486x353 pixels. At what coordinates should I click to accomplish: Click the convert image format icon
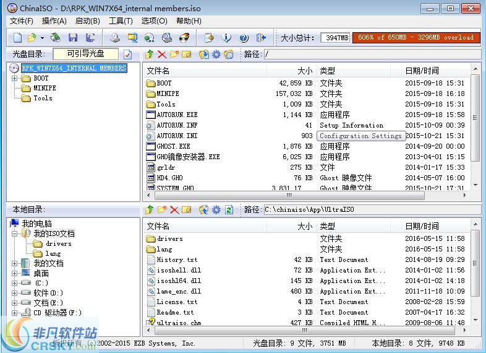coord(150,38)
